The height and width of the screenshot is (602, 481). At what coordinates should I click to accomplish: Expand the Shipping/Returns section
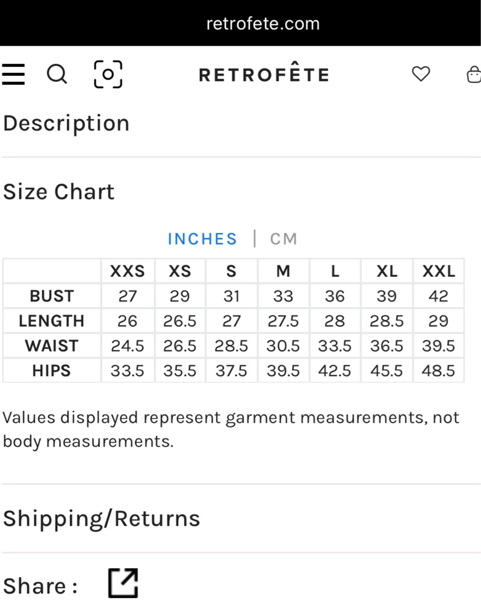coord(101,519)
